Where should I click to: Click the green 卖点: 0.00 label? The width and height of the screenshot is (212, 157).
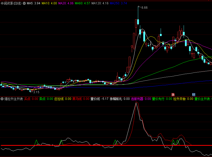click(x=46, y=99)
